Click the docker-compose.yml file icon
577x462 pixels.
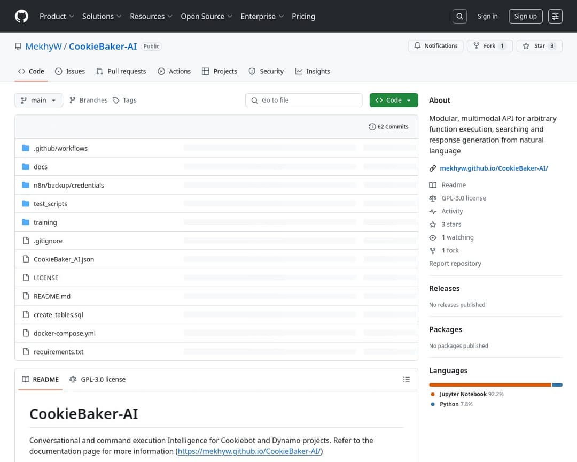coord(26,333)
